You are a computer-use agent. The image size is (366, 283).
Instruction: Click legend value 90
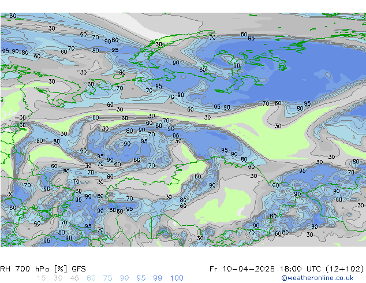tap(124, 278)
